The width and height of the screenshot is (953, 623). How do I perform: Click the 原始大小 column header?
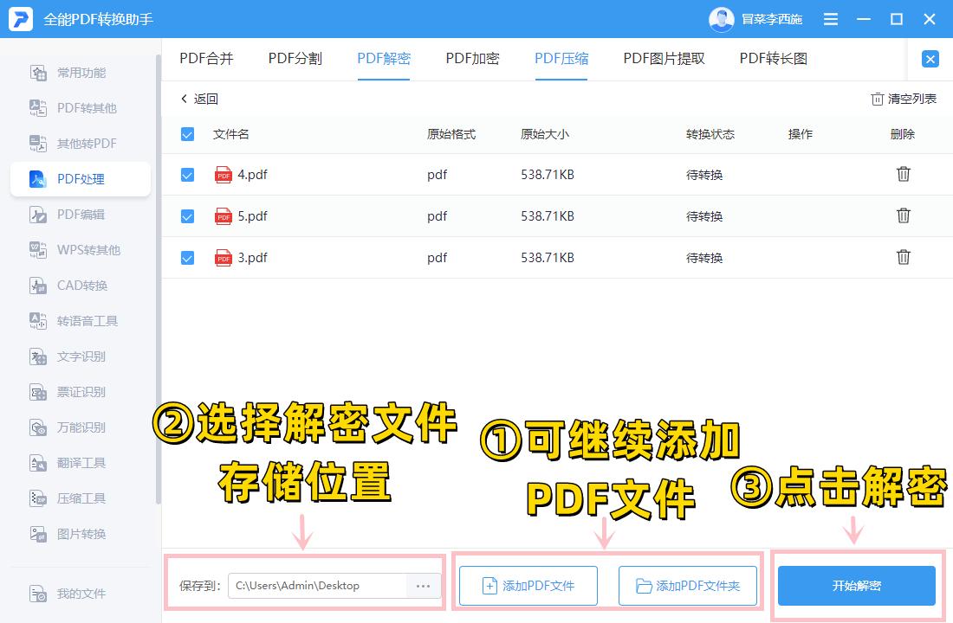[x=545, y=134]
